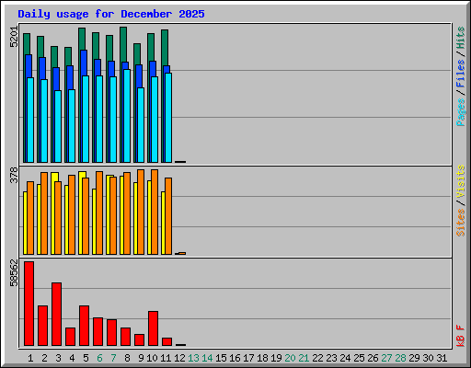Click day label 1 on the axis
Screen dimensions: 471x368
coord(30,358)
